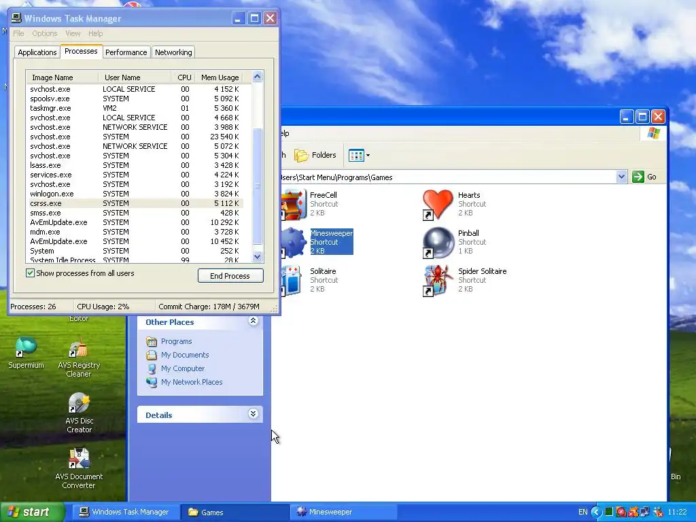Click the Minesweeper taskbar button

[x=343, y=512]
